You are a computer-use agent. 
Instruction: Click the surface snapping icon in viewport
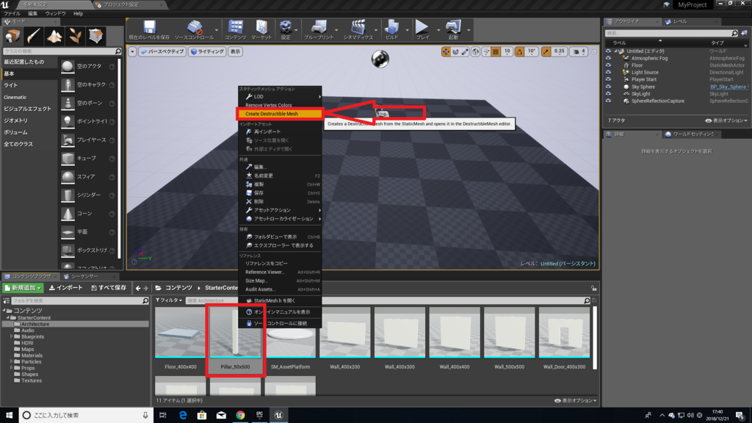click(x=486, y=52)
